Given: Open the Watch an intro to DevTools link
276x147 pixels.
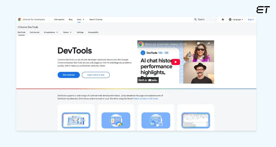Looking at the screenshot, I should (x=146, y=99).
